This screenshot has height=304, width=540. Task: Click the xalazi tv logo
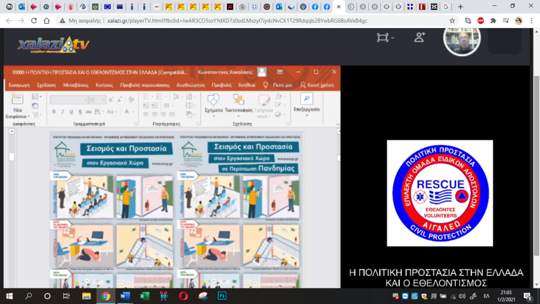click(53, 45)
